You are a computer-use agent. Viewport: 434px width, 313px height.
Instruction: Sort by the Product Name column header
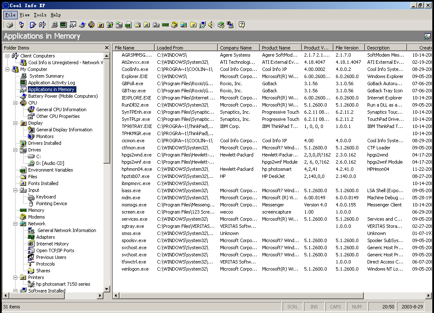pyautogui.click(x=281, y=48)
